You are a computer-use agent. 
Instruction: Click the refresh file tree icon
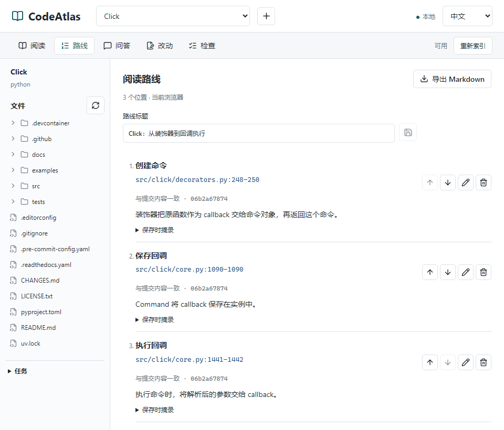point(96,105)
